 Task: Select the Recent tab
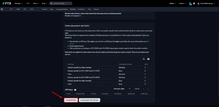click(96, 9)
